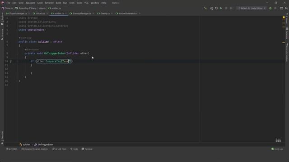Click the soldier class breadcrumb at bottom
Viewport: 289px width, 162px height.
[25, 144]
